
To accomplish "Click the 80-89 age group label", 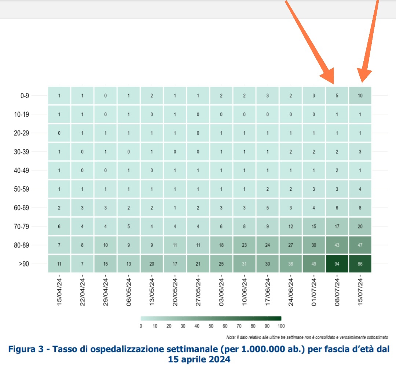I will coord(22,245).
